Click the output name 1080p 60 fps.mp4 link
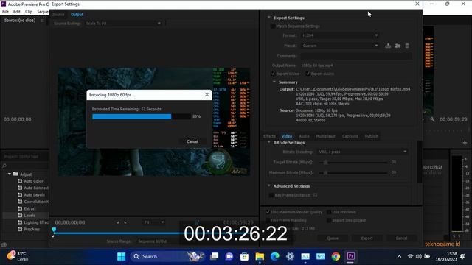Viewport: 472px width, 265px height. click(x=317, y=66)
